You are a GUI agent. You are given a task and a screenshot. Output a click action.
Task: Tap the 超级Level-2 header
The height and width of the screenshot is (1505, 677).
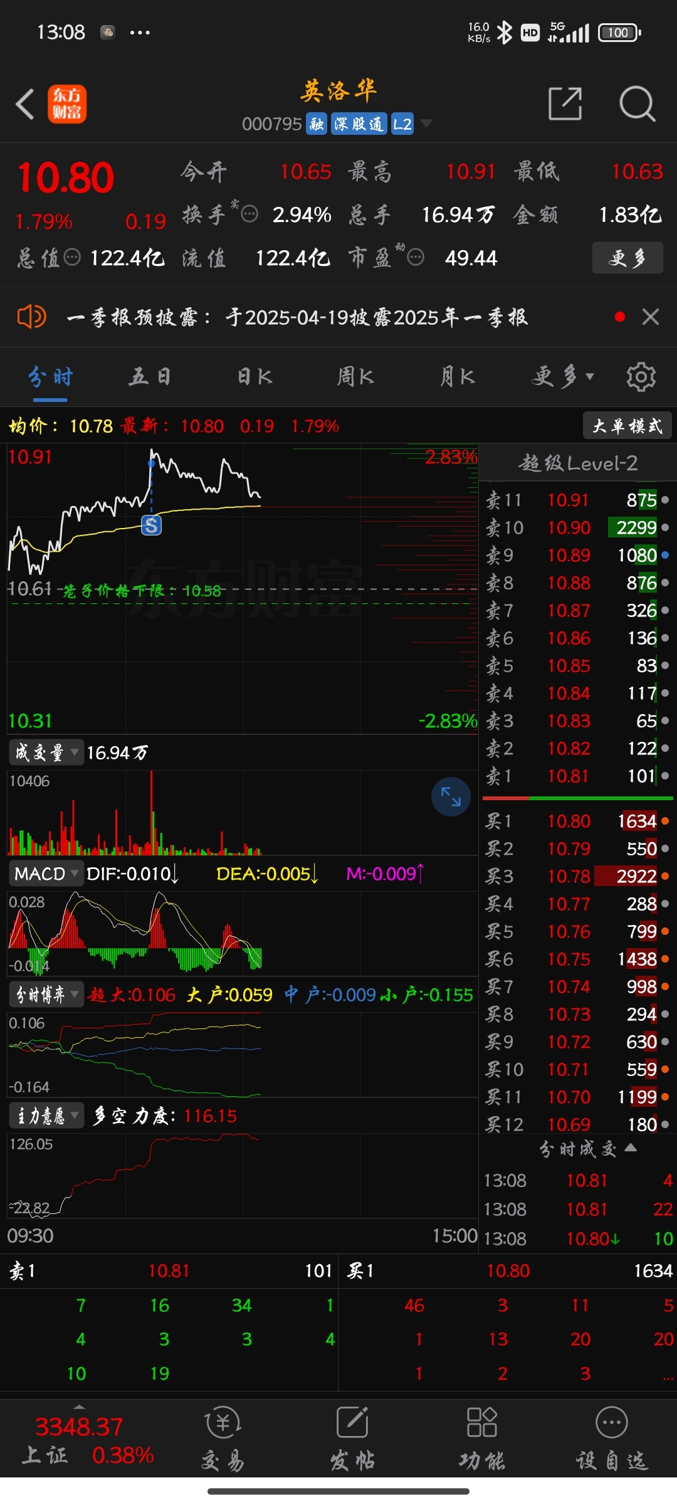(578, 463)
